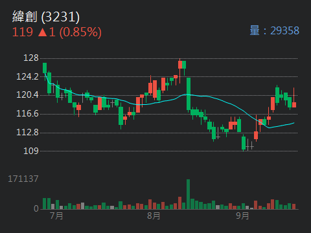Click the tallest green volume bar

coord(188,194)
